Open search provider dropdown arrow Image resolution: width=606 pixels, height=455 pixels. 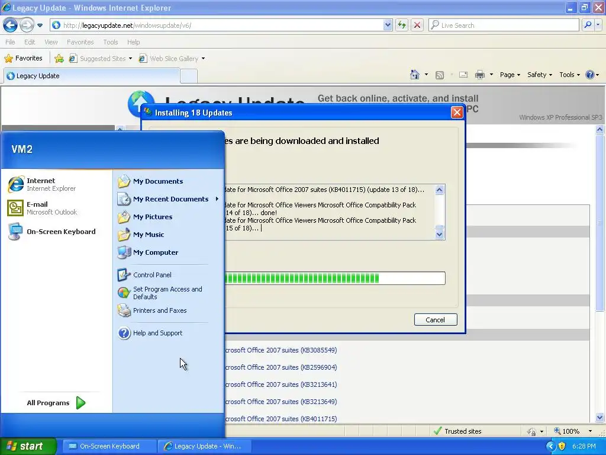[x=598, y=25]
